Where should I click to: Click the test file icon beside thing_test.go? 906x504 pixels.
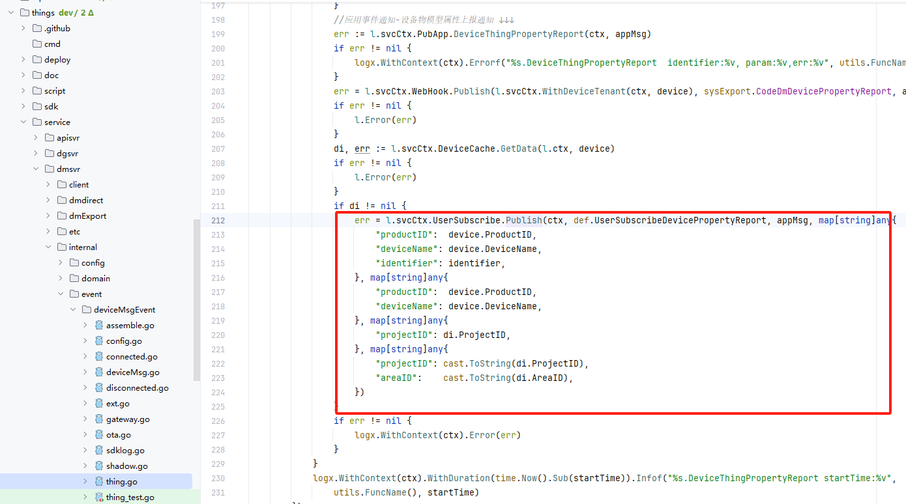click(x=99, y=497)
